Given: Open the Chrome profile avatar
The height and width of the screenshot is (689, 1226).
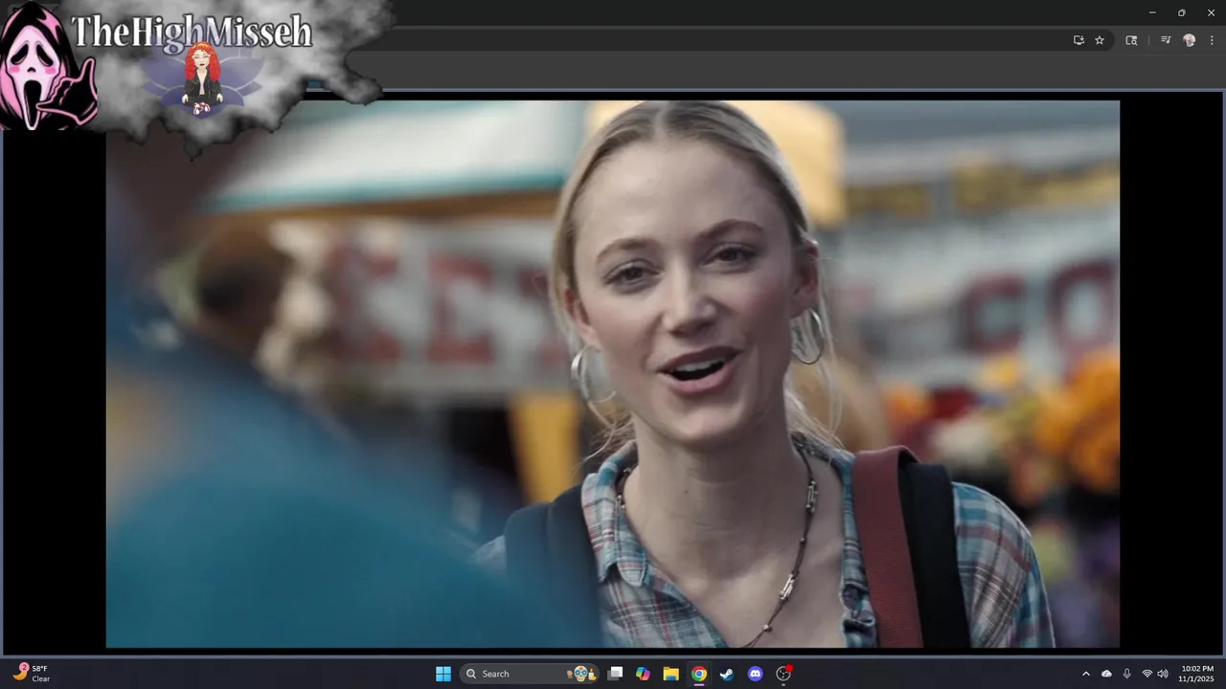Looking at the screenshot, I should click(x=1190, y=40).
